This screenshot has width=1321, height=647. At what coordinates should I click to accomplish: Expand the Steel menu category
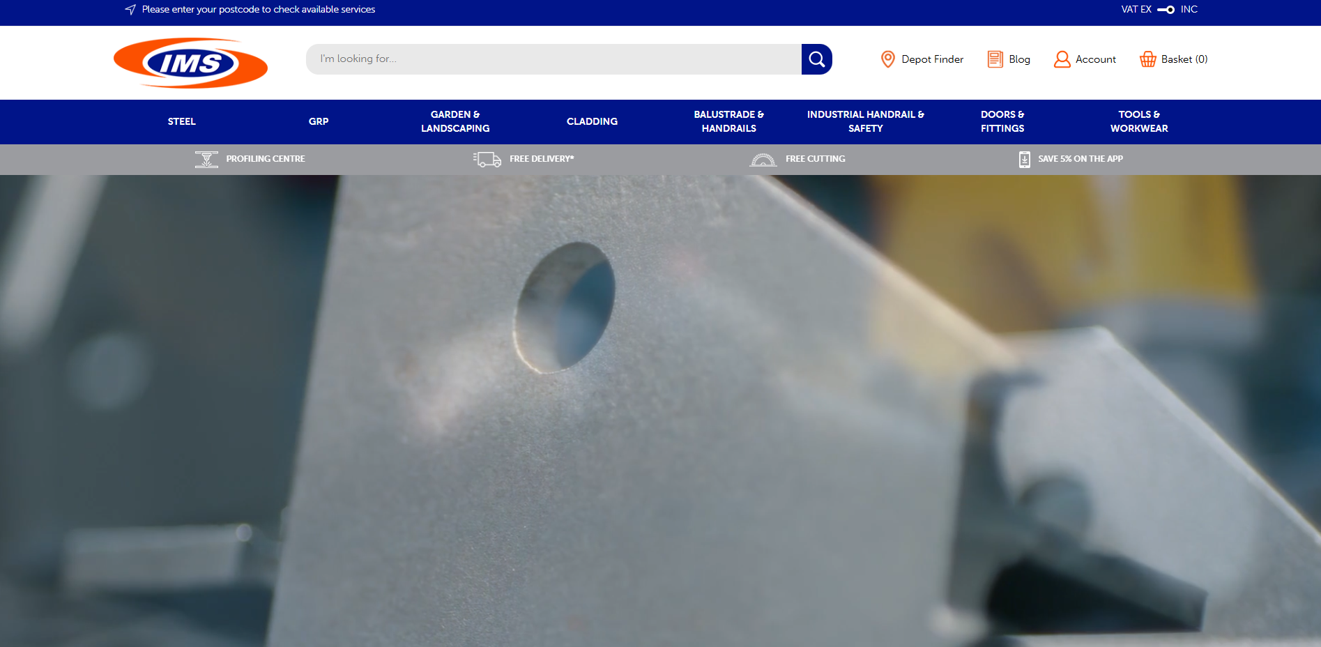click(x=181, y=121)
